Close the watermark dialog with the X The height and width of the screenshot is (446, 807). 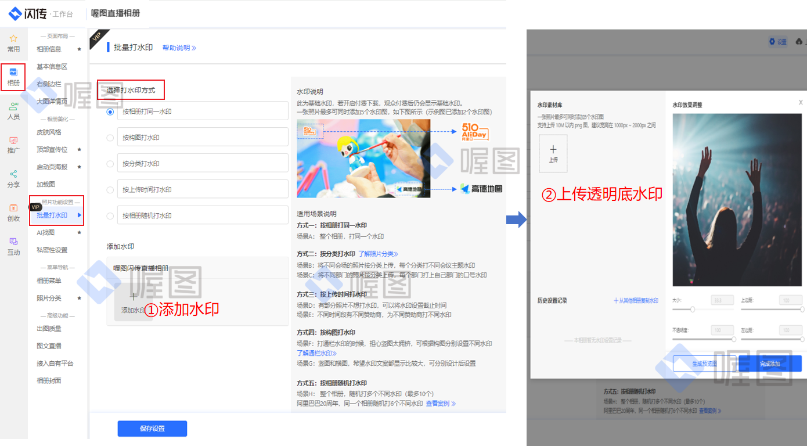(x=801, y=102)
